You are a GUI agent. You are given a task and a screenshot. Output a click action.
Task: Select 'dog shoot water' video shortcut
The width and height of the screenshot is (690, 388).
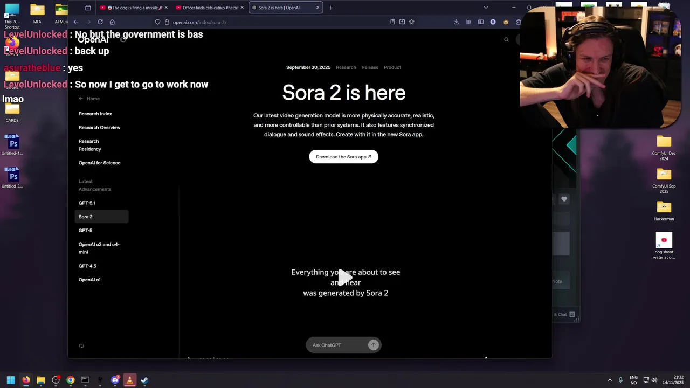pos(664,246)
